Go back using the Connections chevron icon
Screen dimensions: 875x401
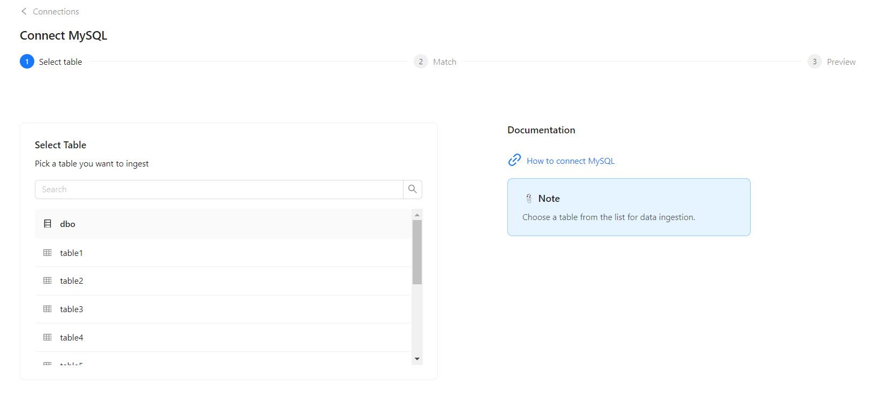tap(24, 11)
